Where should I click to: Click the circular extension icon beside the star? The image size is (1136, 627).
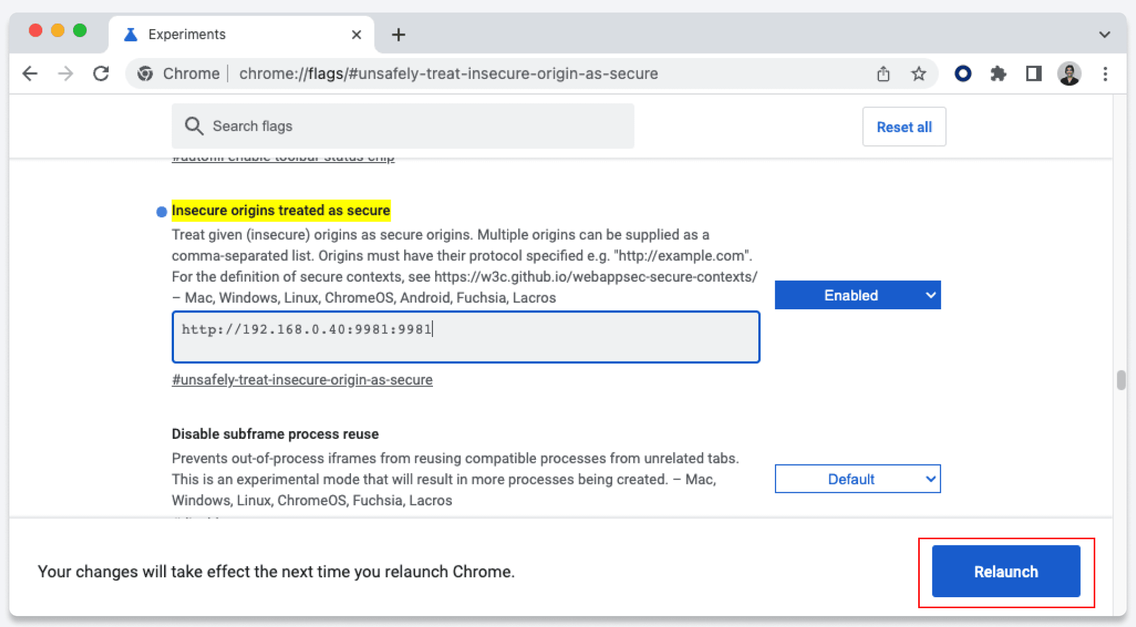tap(963, 74)
